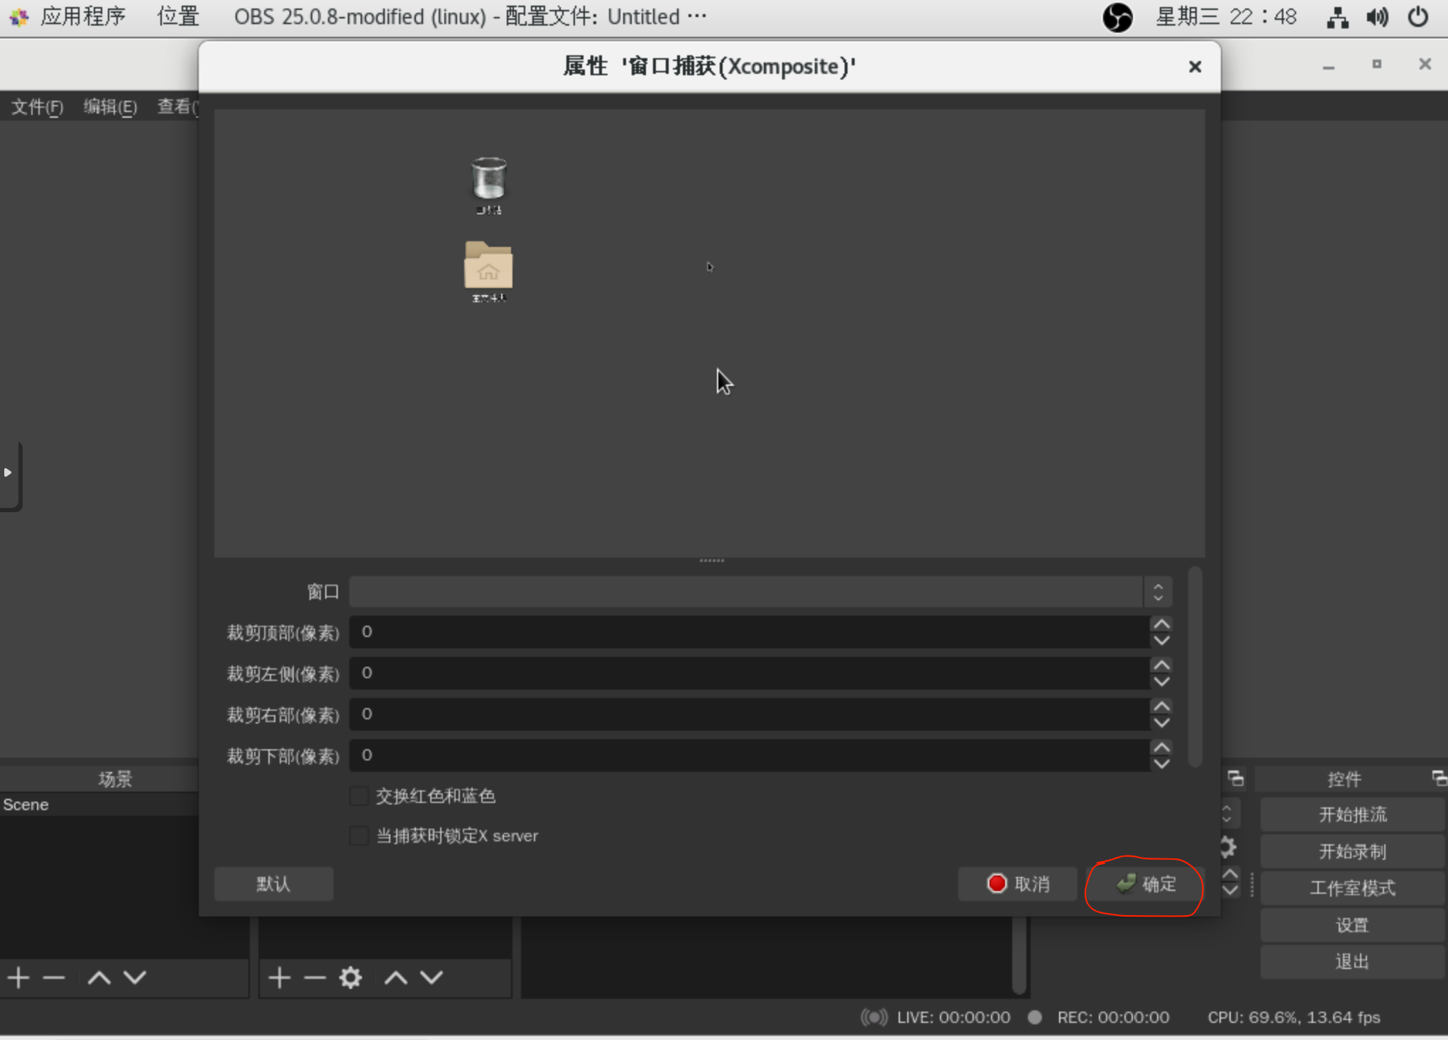This screenshot has width=1448, height=1040.
Task: Click the 默认 defaults button
Action: coord(273,884)
